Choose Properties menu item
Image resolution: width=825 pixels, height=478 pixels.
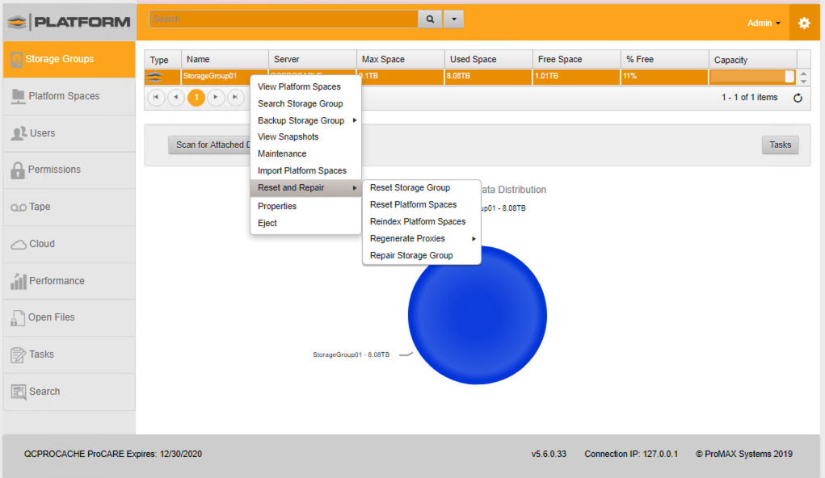[x=305, y=206]
